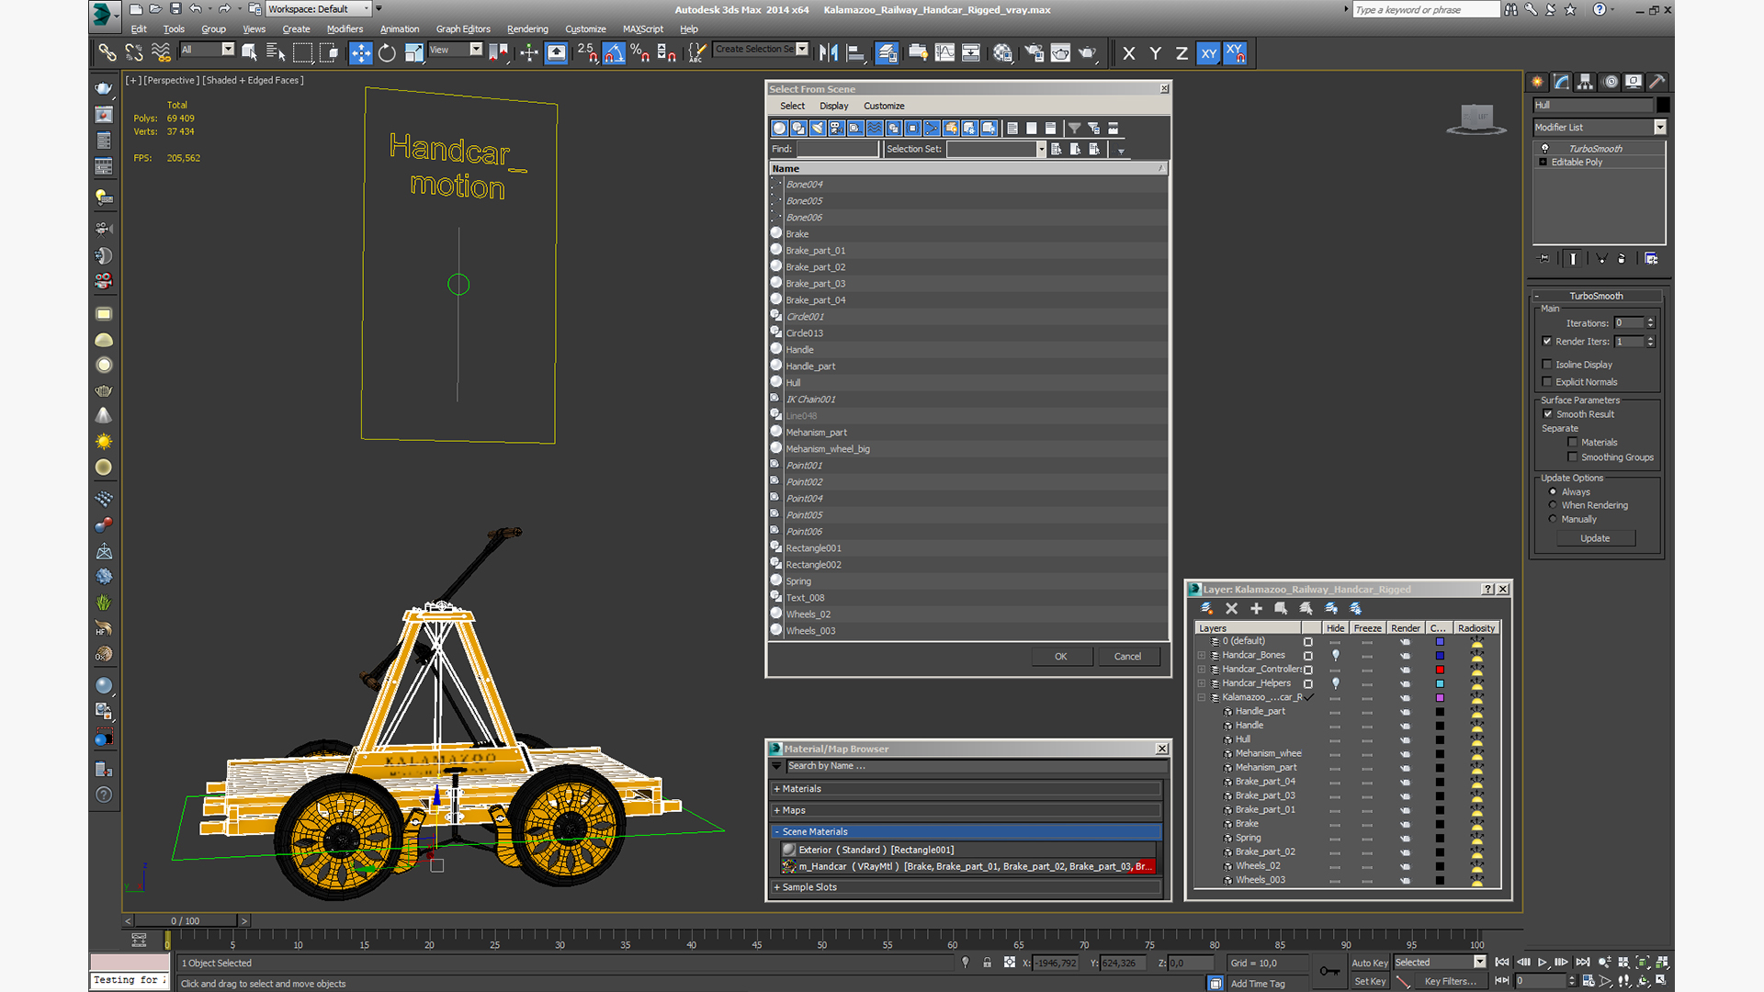Expand the Maps group in Material Browser

tap(777, 810)
